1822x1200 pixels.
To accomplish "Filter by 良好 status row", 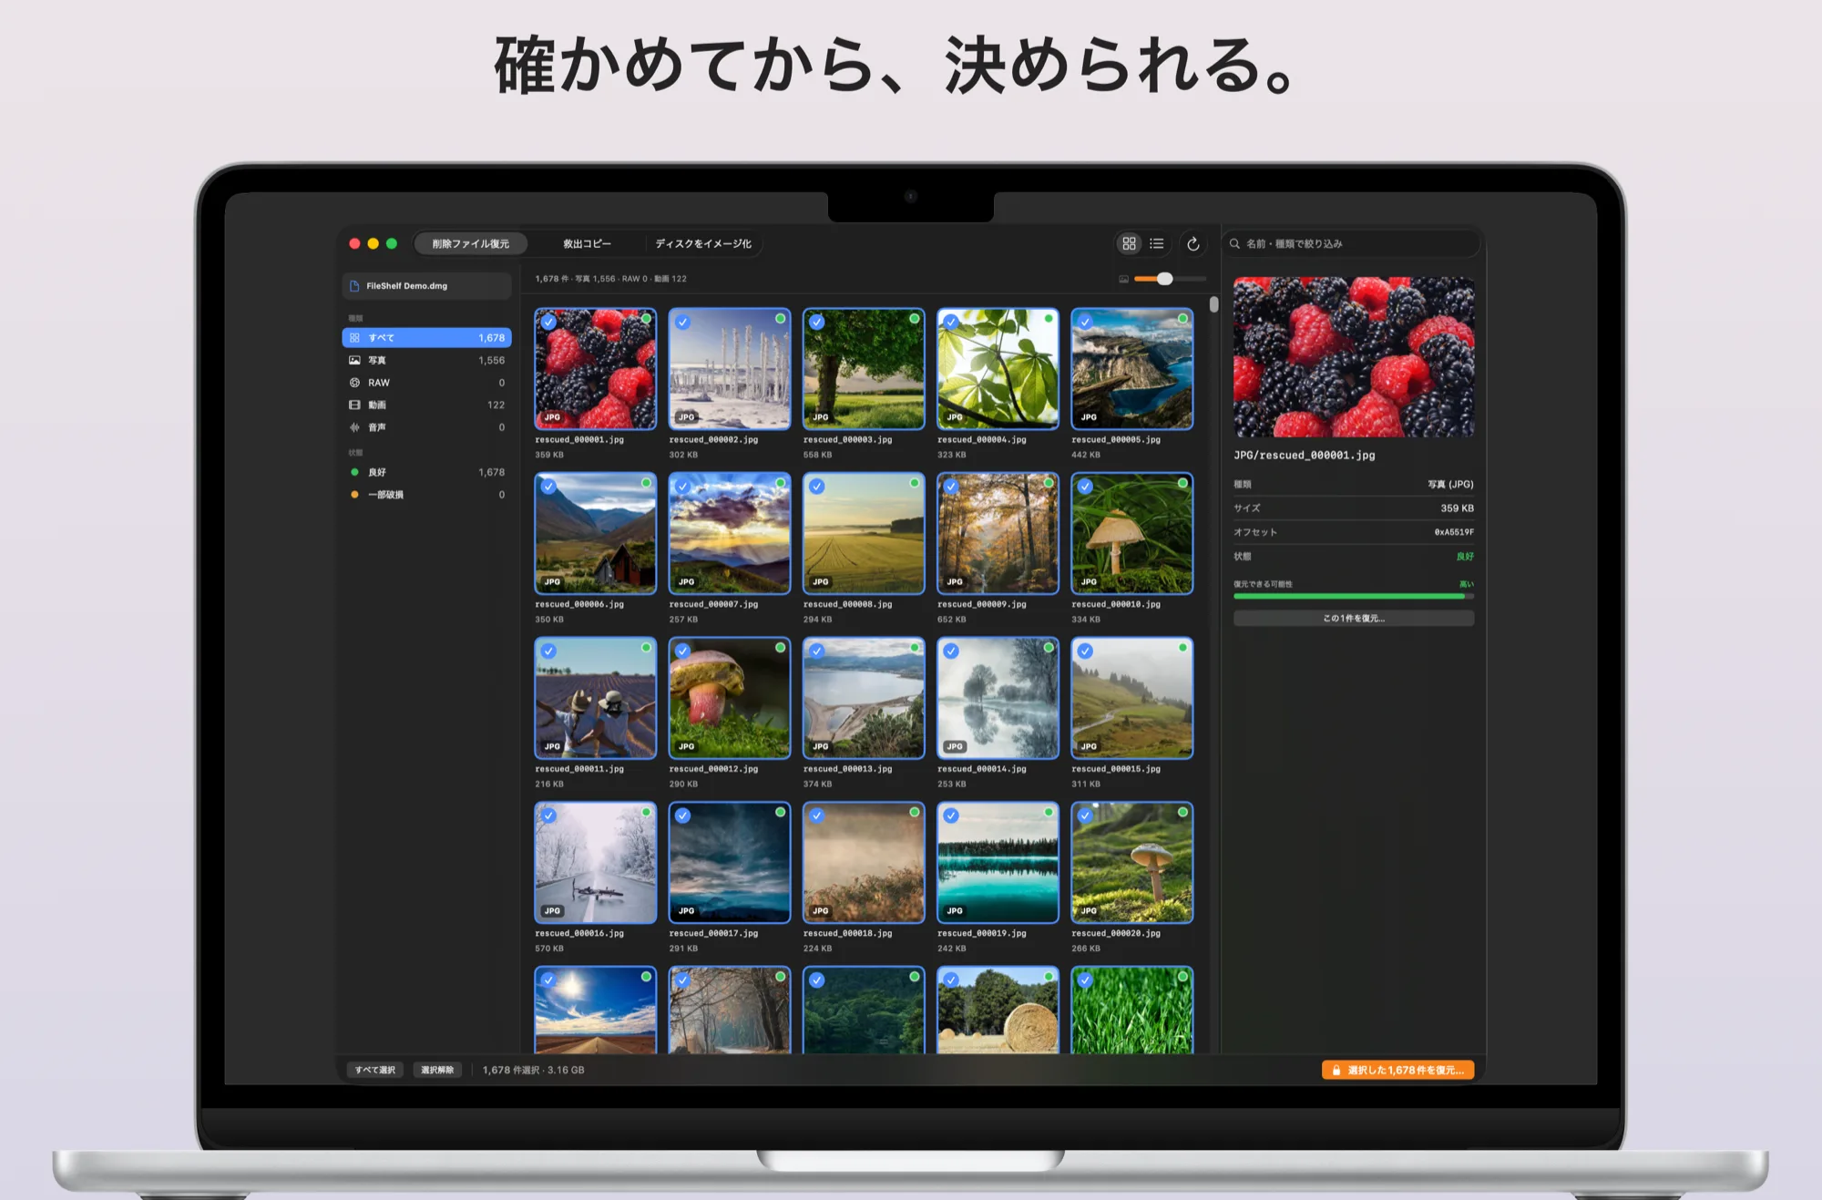I will pyautogui.click(x=426, y=472).
